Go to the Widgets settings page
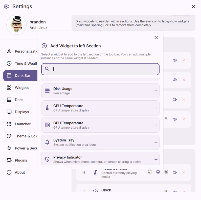201x200 pixels. click(x=22, y=88)
